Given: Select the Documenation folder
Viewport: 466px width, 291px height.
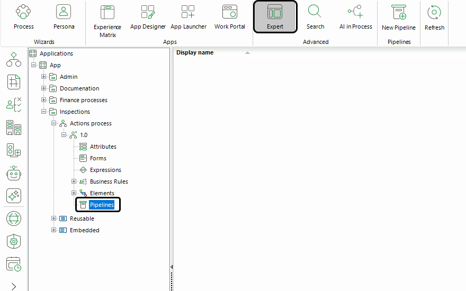Looking at the screenshot, I should [x=79, y=88].
